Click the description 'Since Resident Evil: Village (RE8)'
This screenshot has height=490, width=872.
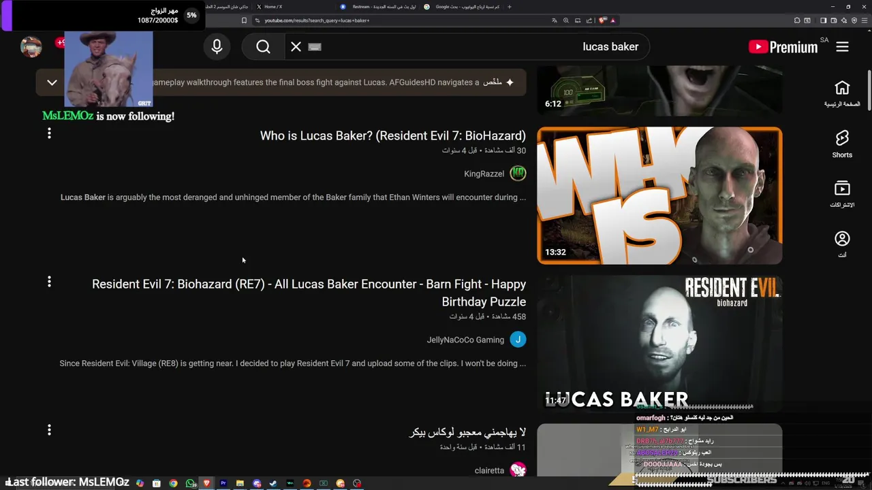(293, 363)
